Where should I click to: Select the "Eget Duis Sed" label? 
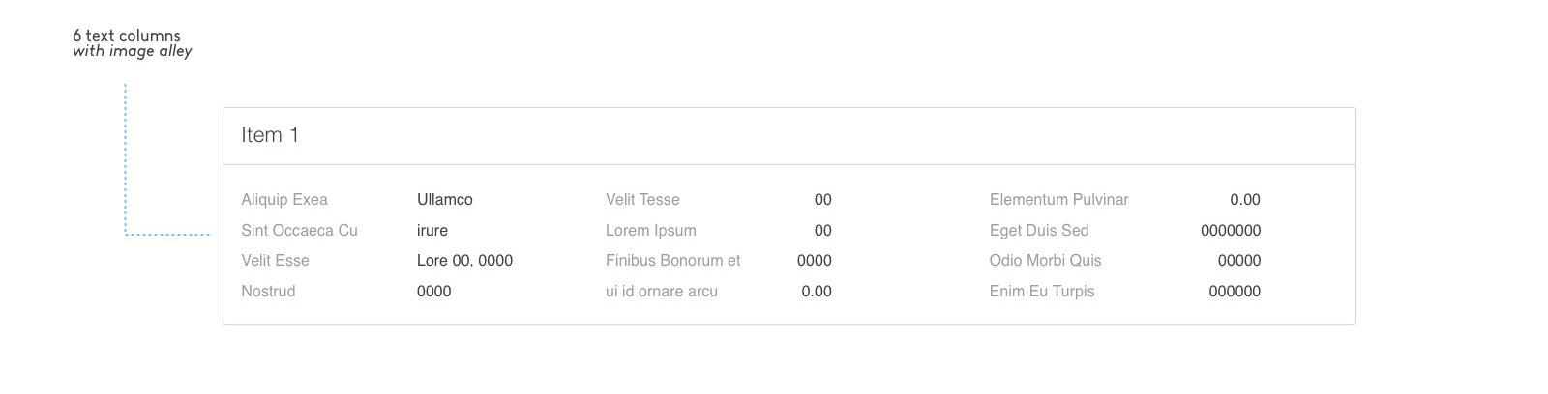[x=1038, y=231]
